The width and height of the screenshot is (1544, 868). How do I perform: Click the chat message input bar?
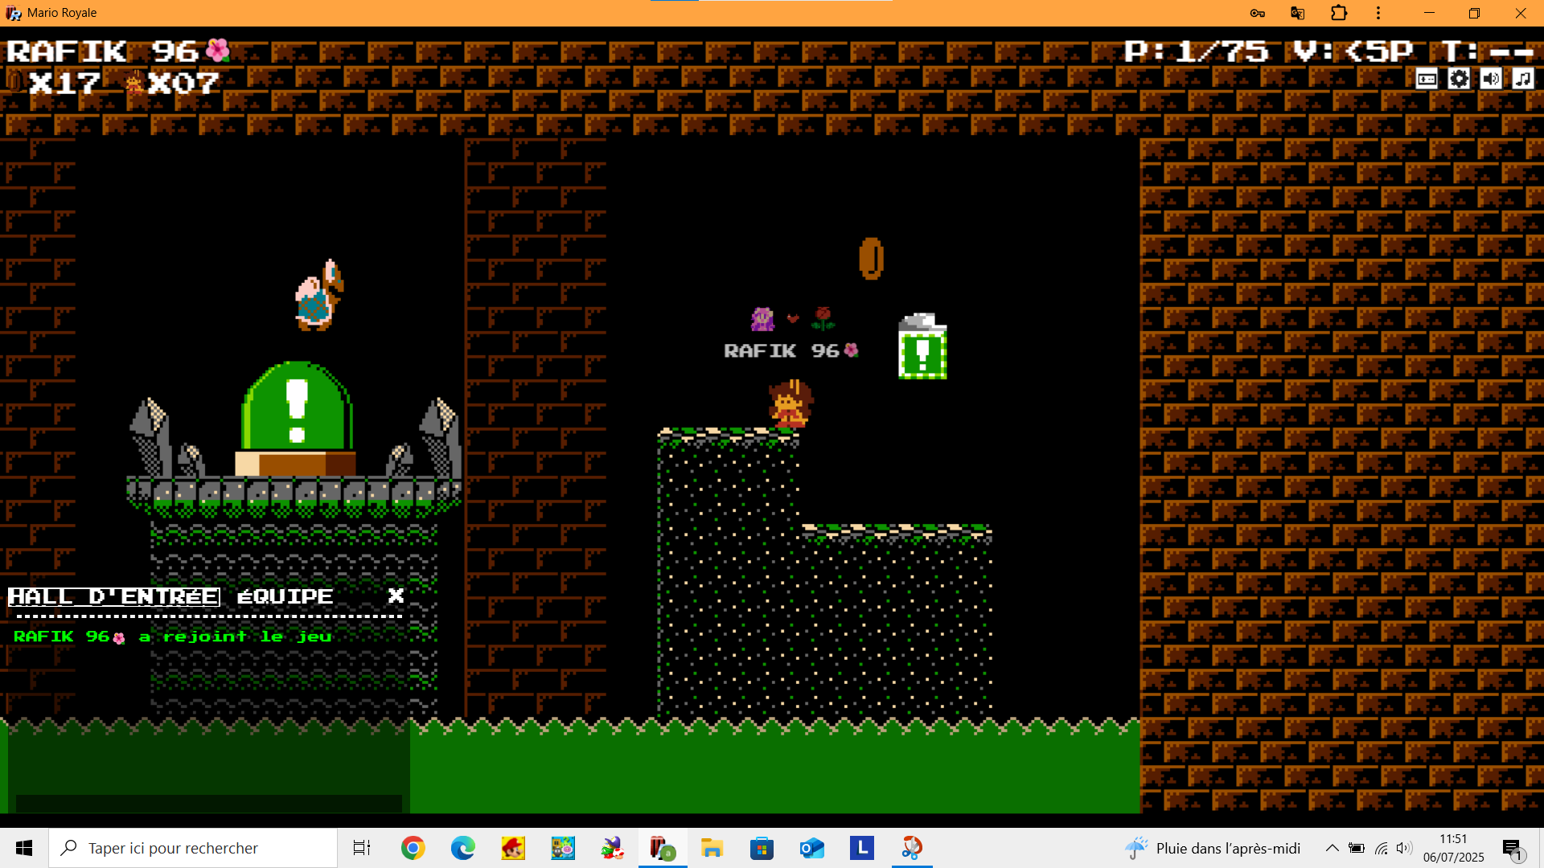pos(209,803)
